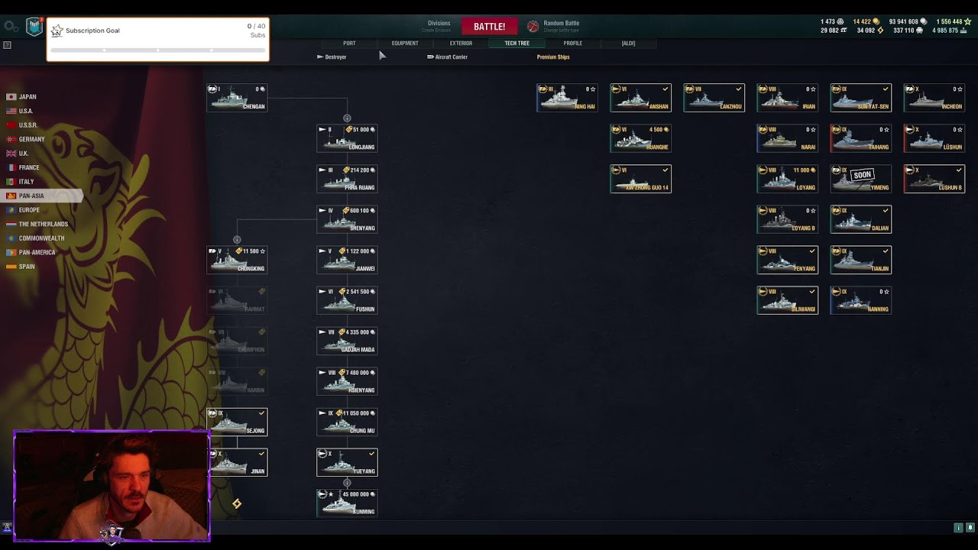Select the Hsienyang tier VIII card

347,381
